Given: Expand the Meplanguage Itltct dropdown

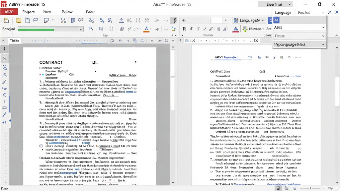Looking at the screenshot, I should point(299,44).
